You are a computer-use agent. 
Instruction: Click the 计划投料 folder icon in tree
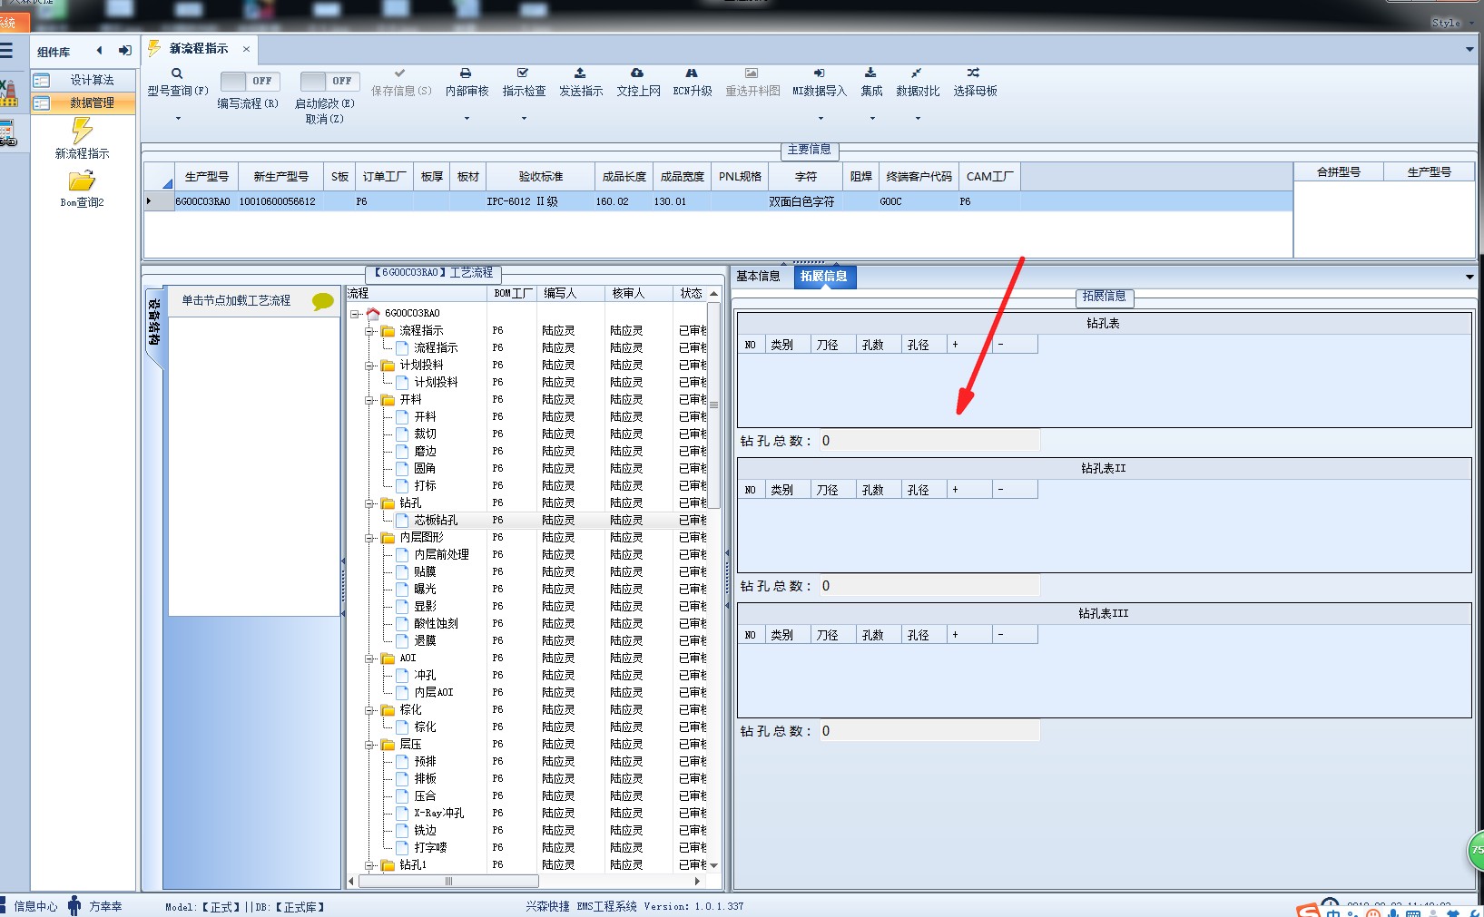coord(388,366)
